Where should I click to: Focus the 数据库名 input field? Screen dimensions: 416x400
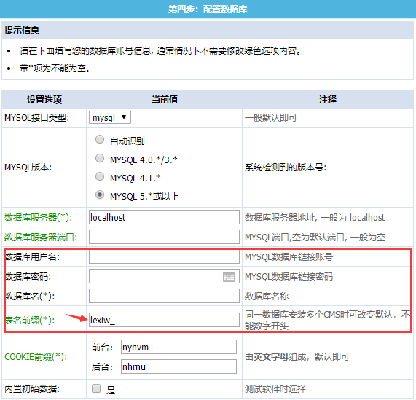click(x=164, y=296)
